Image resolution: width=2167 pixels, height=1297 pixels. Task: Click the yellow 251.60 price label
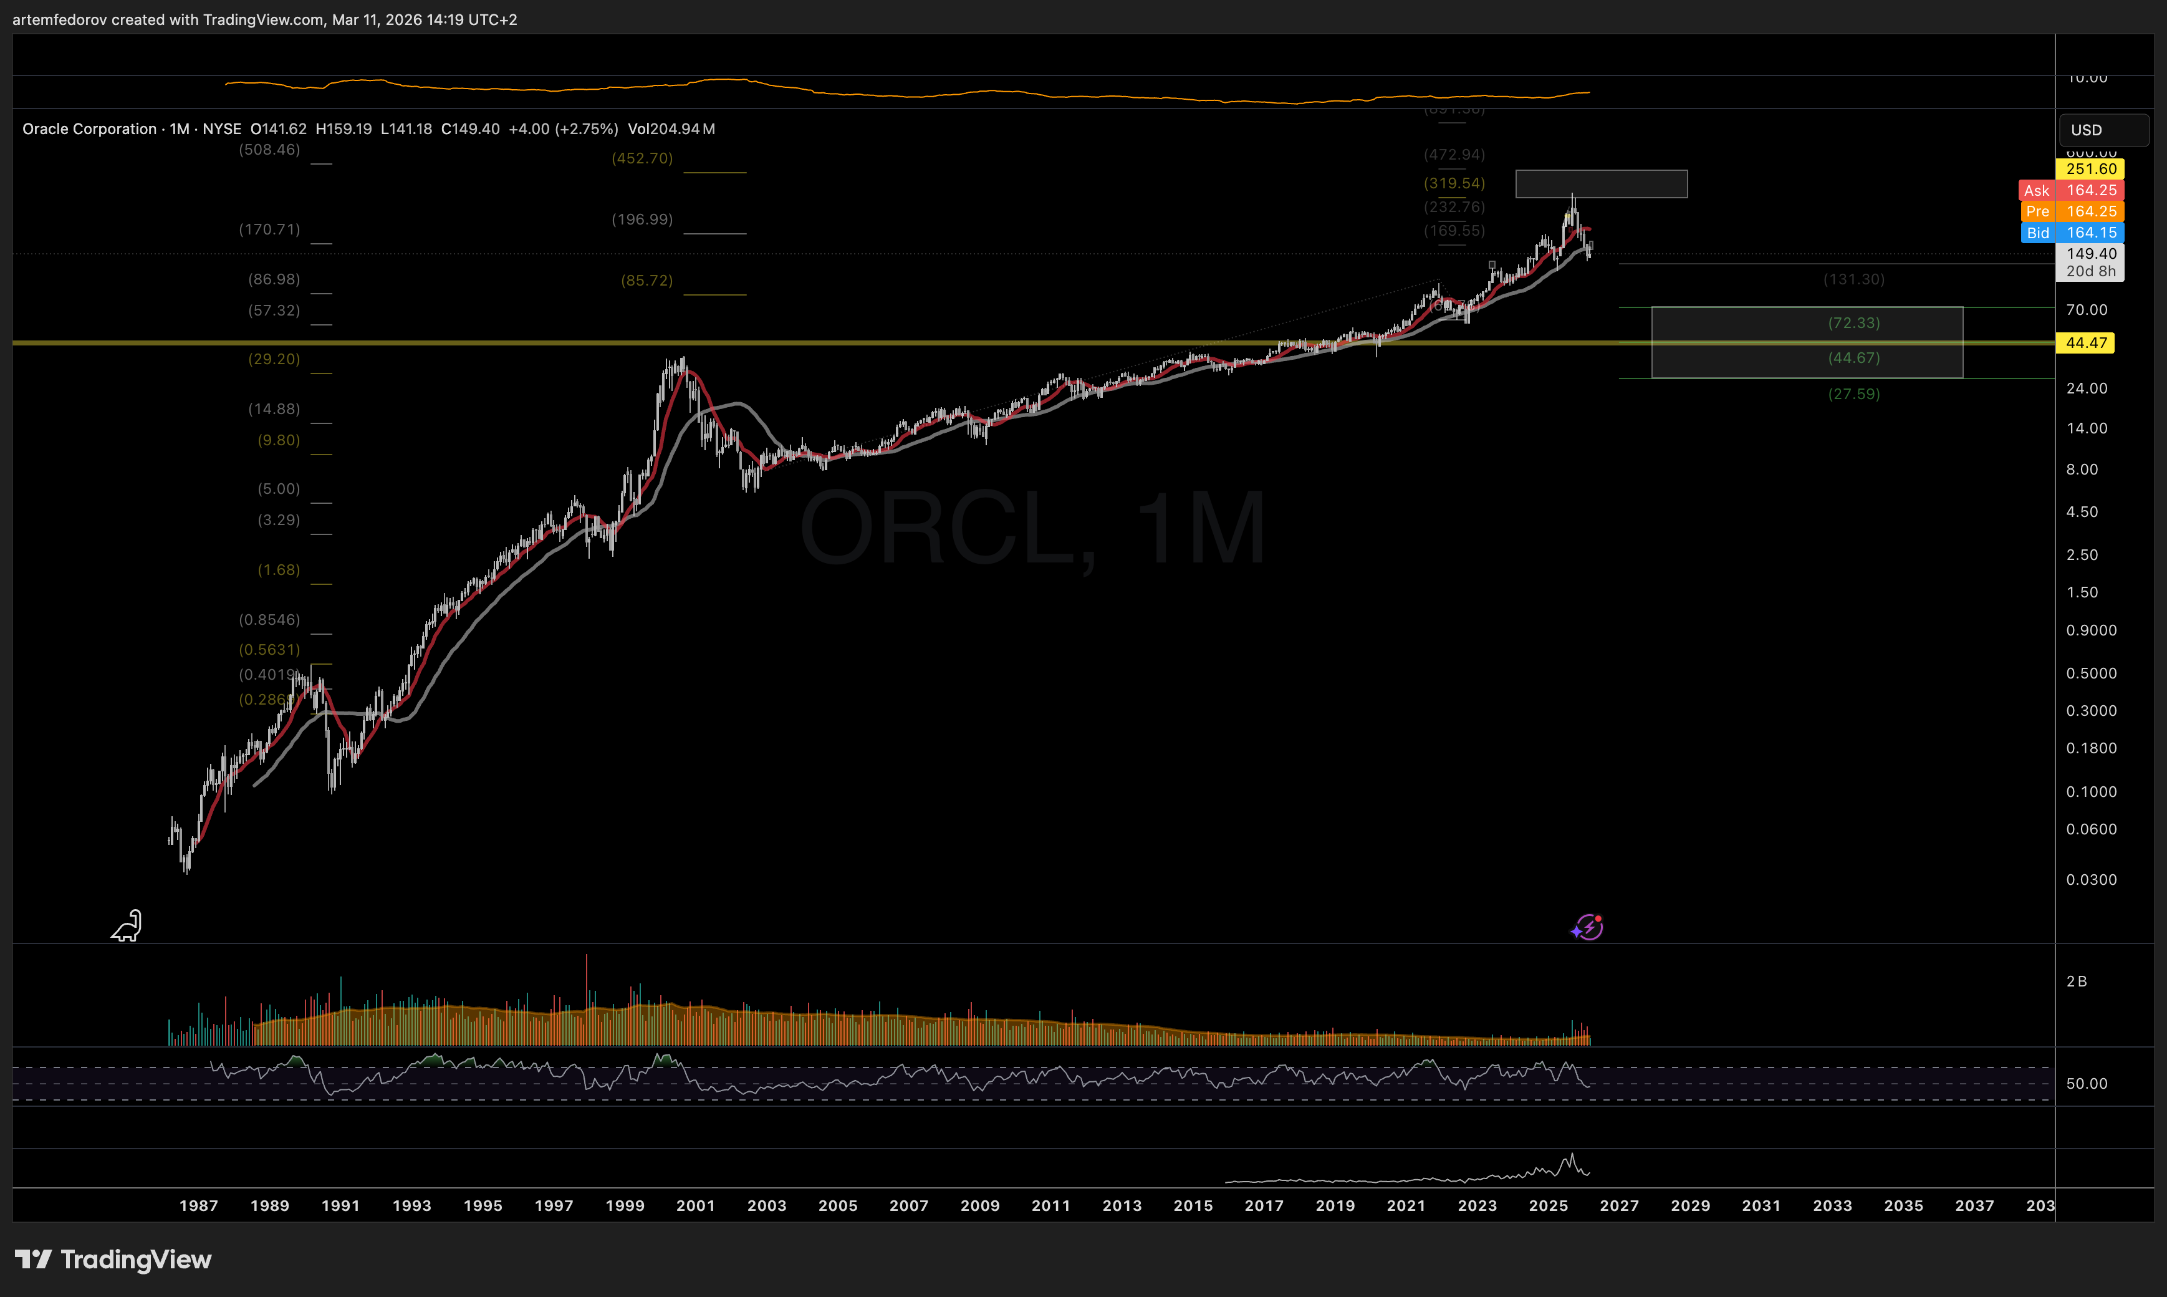[x=2090, y=169]
